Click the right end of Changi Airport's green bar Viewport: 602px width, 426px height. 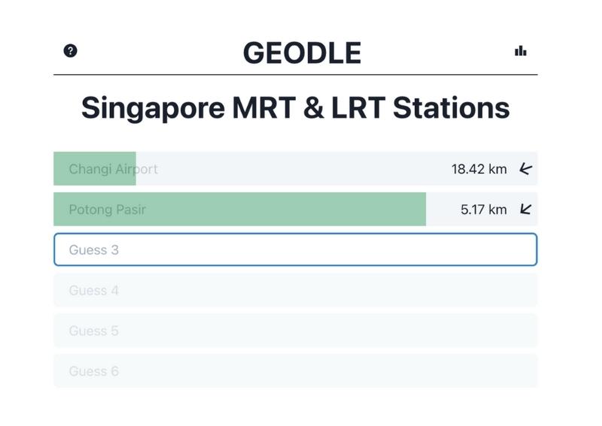click(132, 169)
